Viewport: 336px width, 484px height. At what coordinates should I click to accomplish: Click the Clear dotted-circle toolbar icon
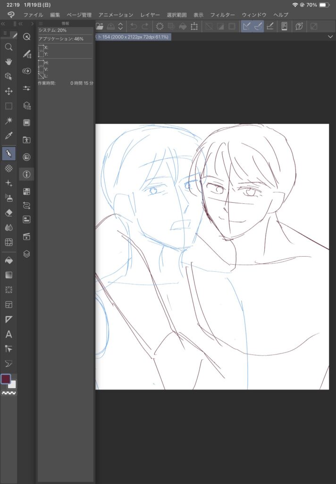point(160,26)
